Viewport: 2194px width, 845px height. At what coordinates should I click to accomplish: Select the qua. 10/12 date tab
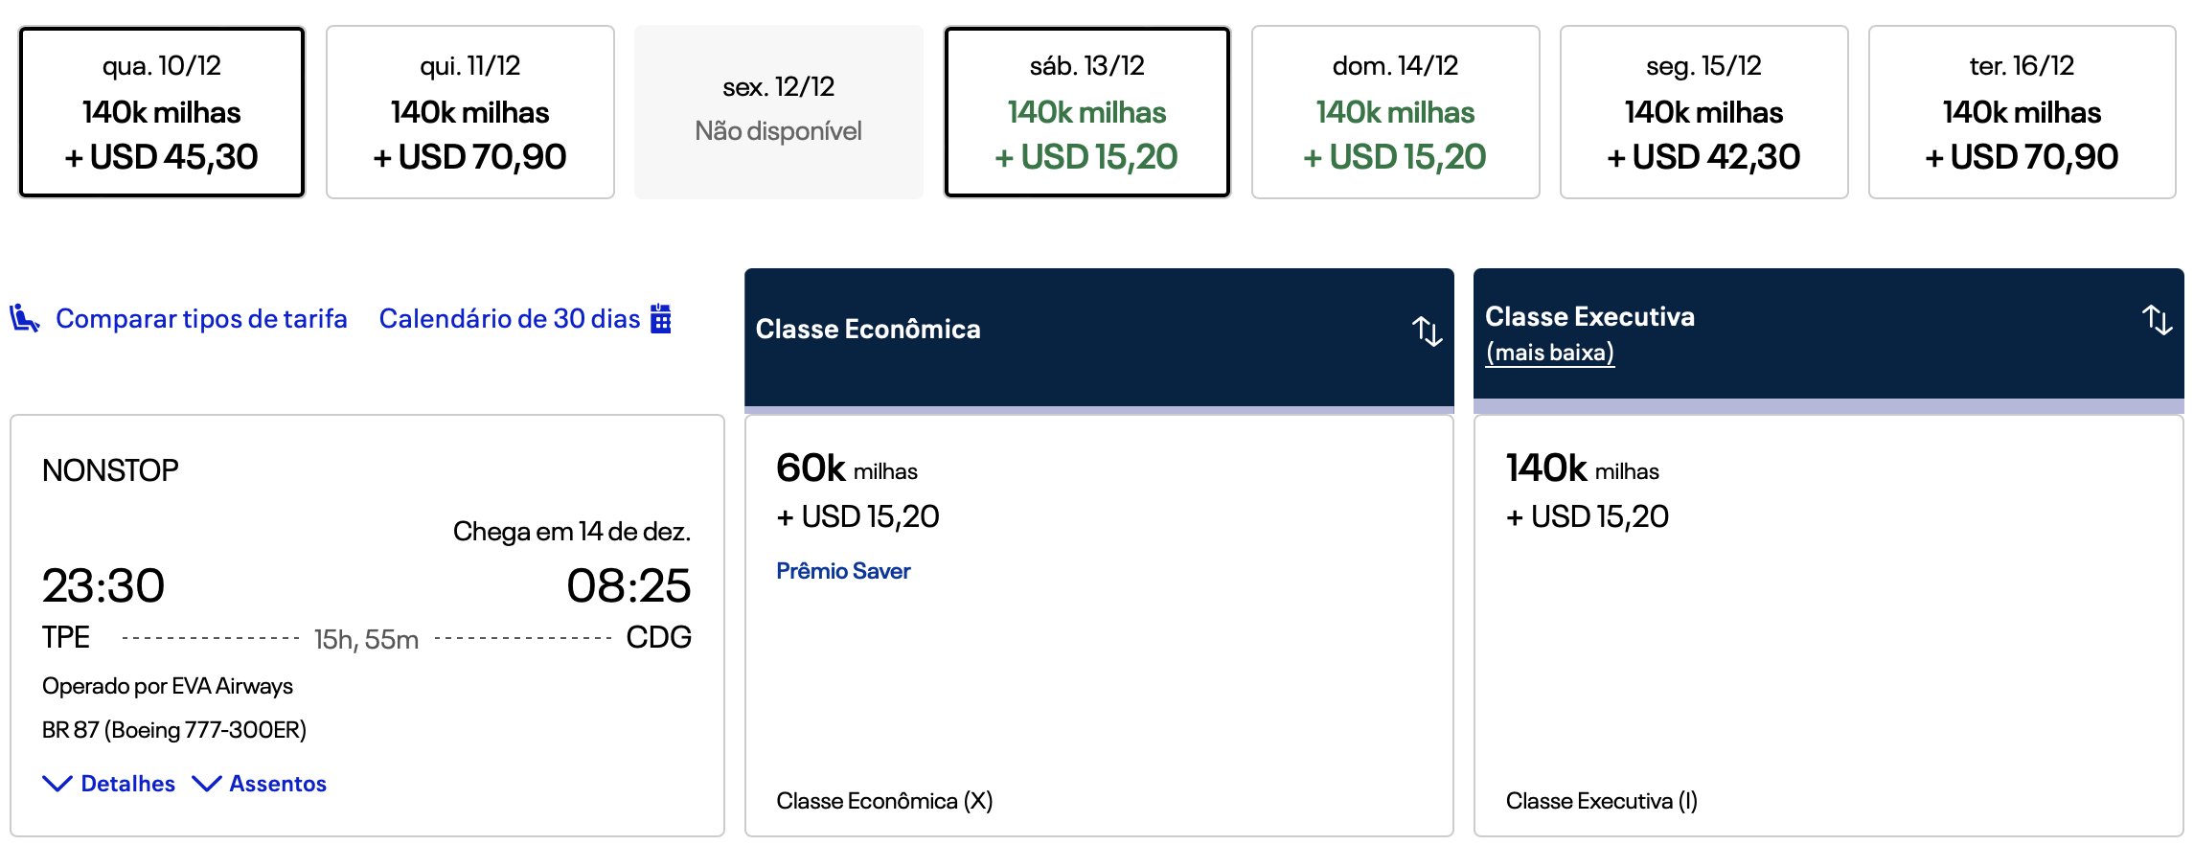pyautogui.click(x=162, y=112)
